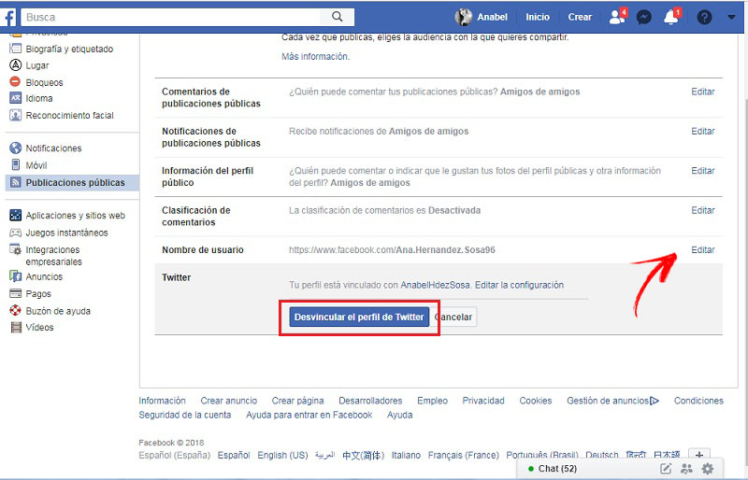Open Seguridad de la cuenta link
Viewport: 748px width, 480px height.
(x=184, y=415)
